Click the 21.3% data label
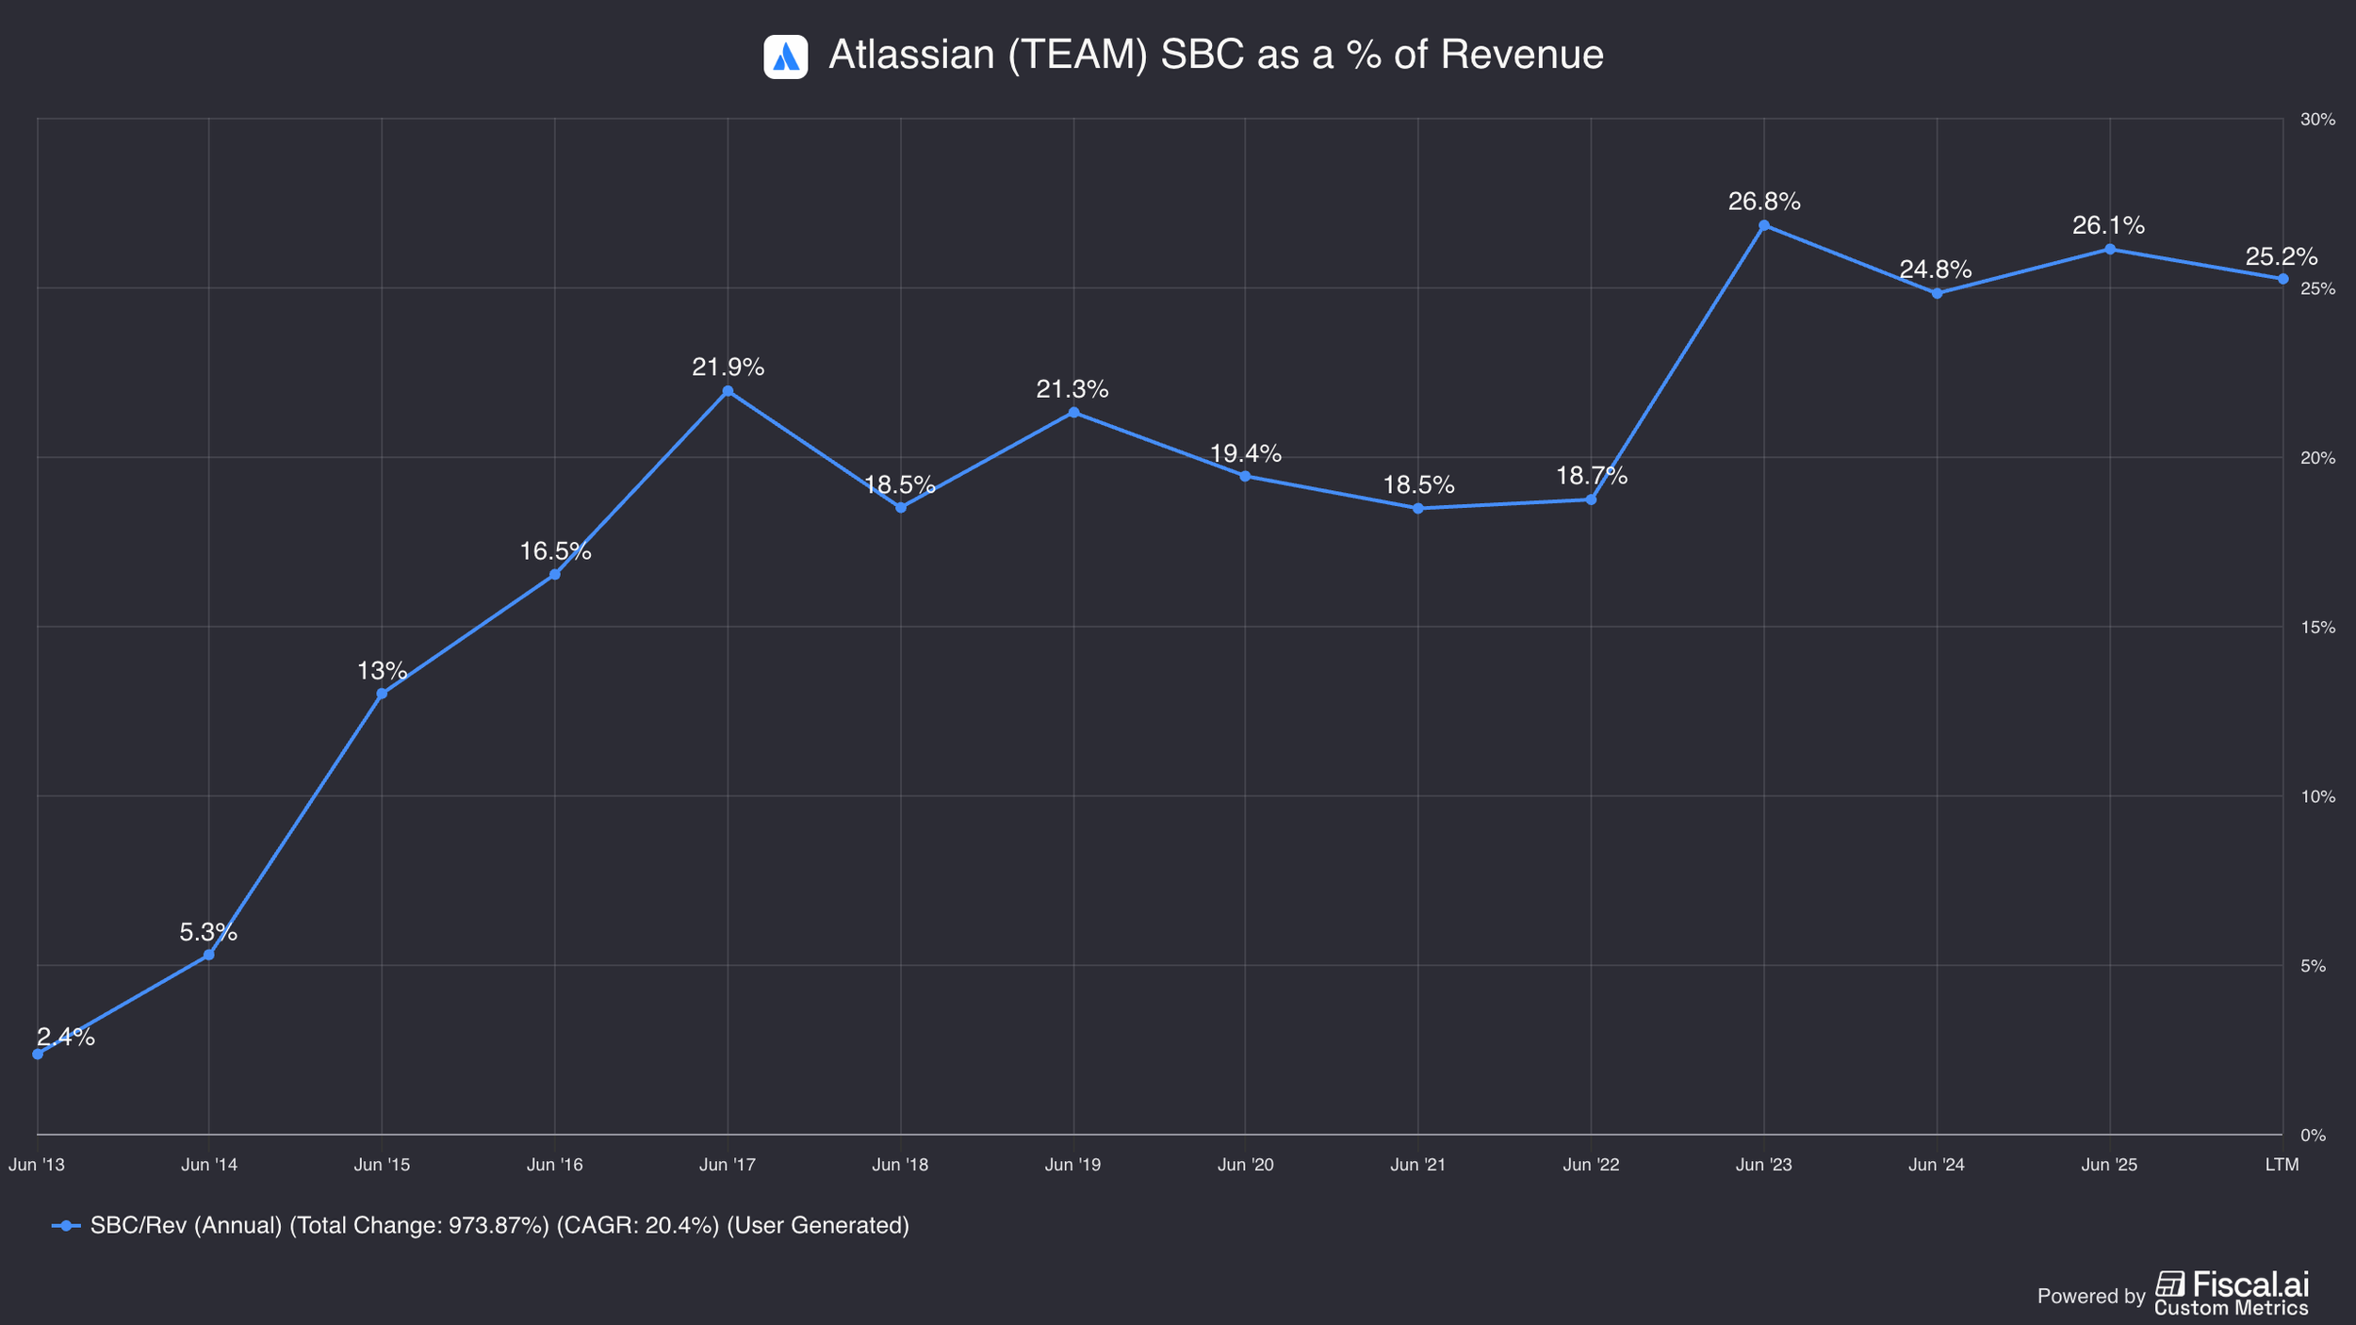Viewport: 2356px width, 1325px height. [1072, 388]
